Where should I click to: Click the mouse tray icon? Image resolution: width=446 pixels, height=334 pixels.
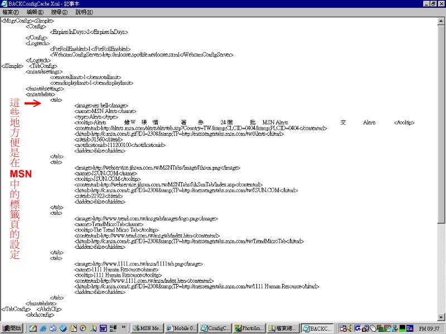[x=372, y=328]
